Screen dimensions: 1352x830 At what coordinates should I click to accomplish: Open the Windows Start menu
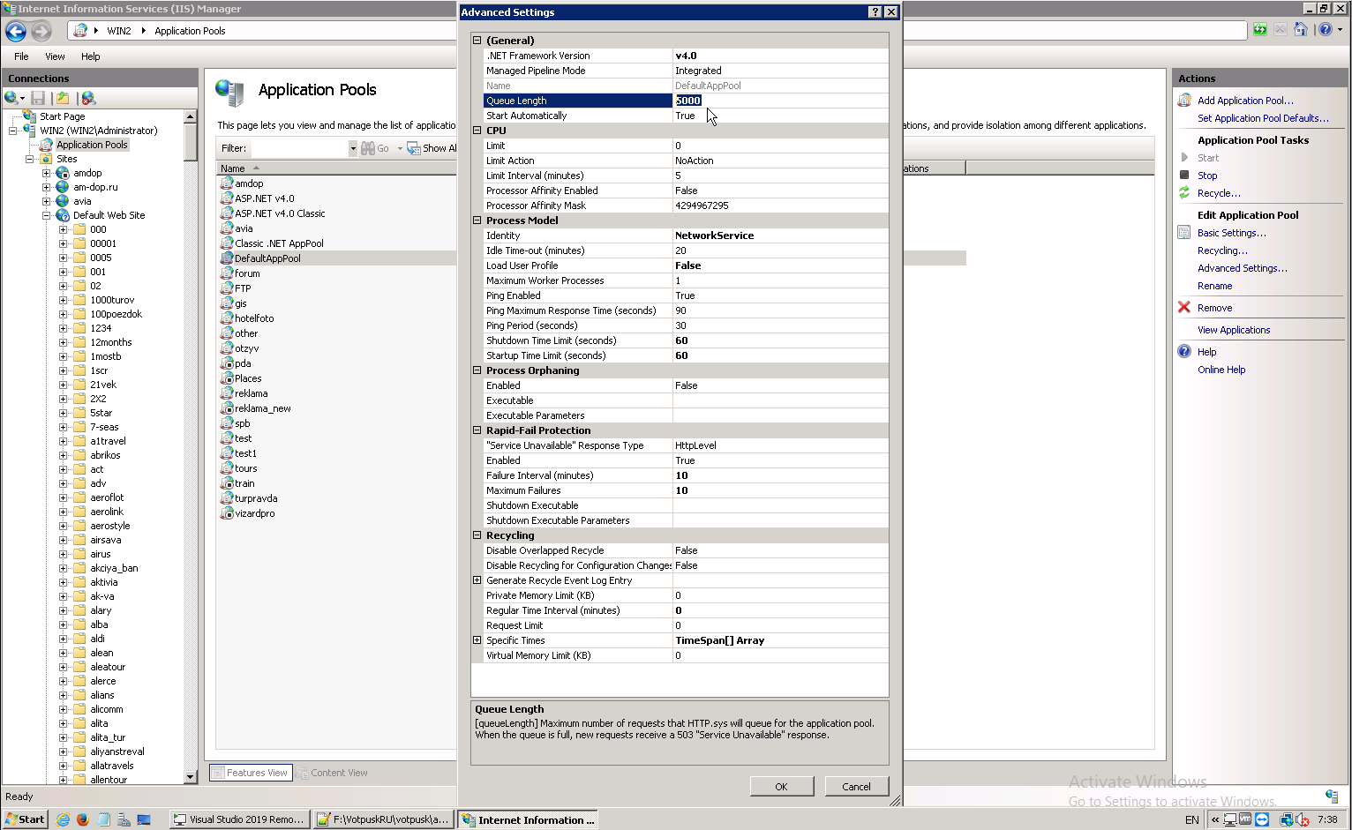25,819
